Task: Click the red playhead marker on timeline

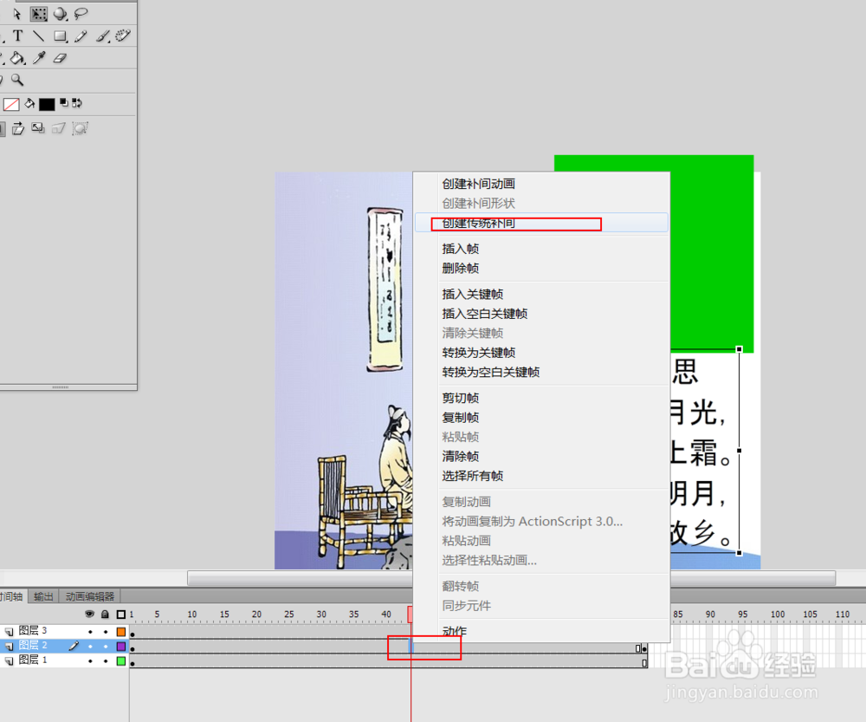Action: pyautogui.click(x=410, y=614)
